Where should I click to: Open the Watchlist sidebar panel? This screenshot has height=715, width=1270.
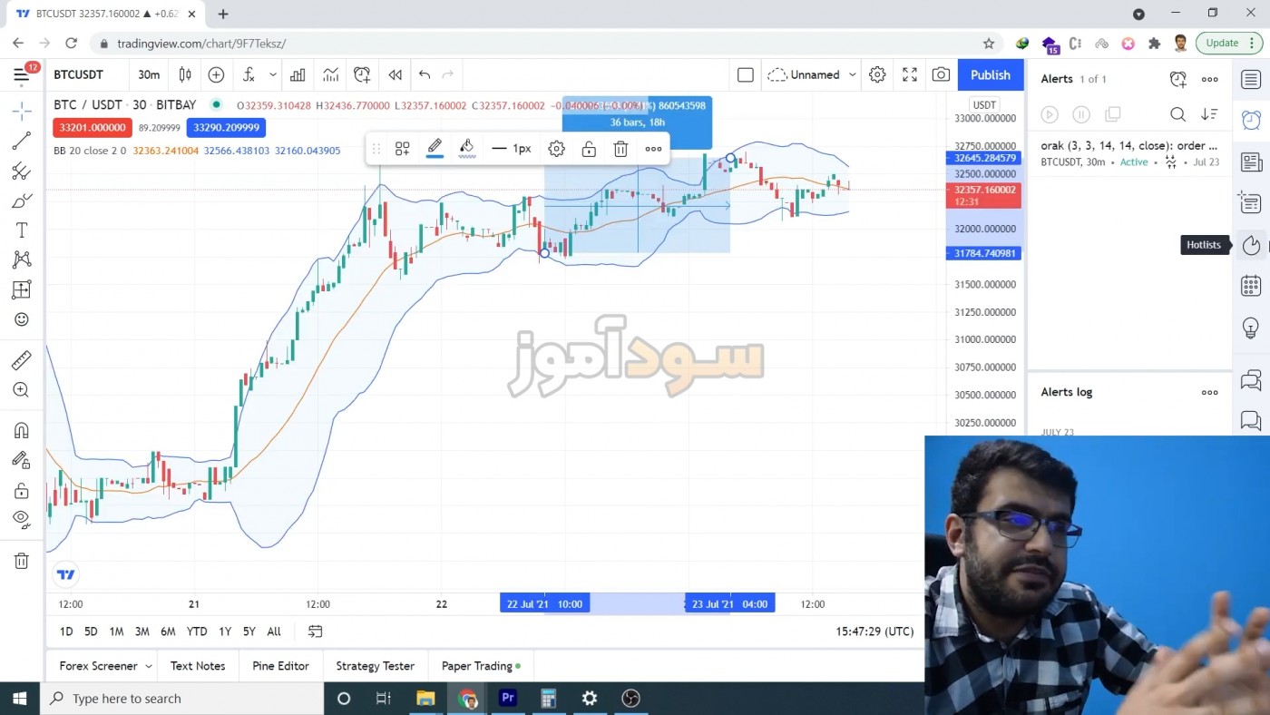click(1251, 79)
